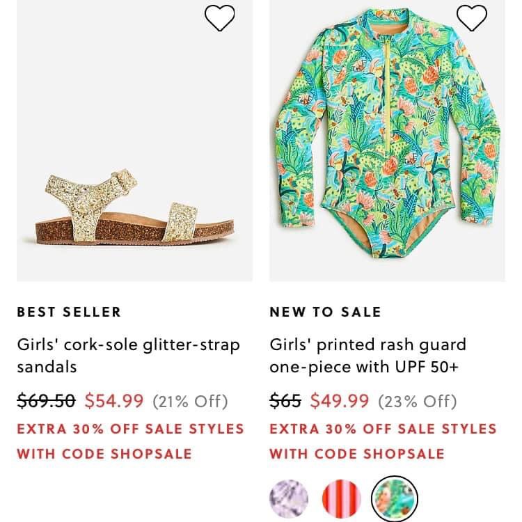
Task: Click the NEW TO SALE label
Action: click(325, 312)
